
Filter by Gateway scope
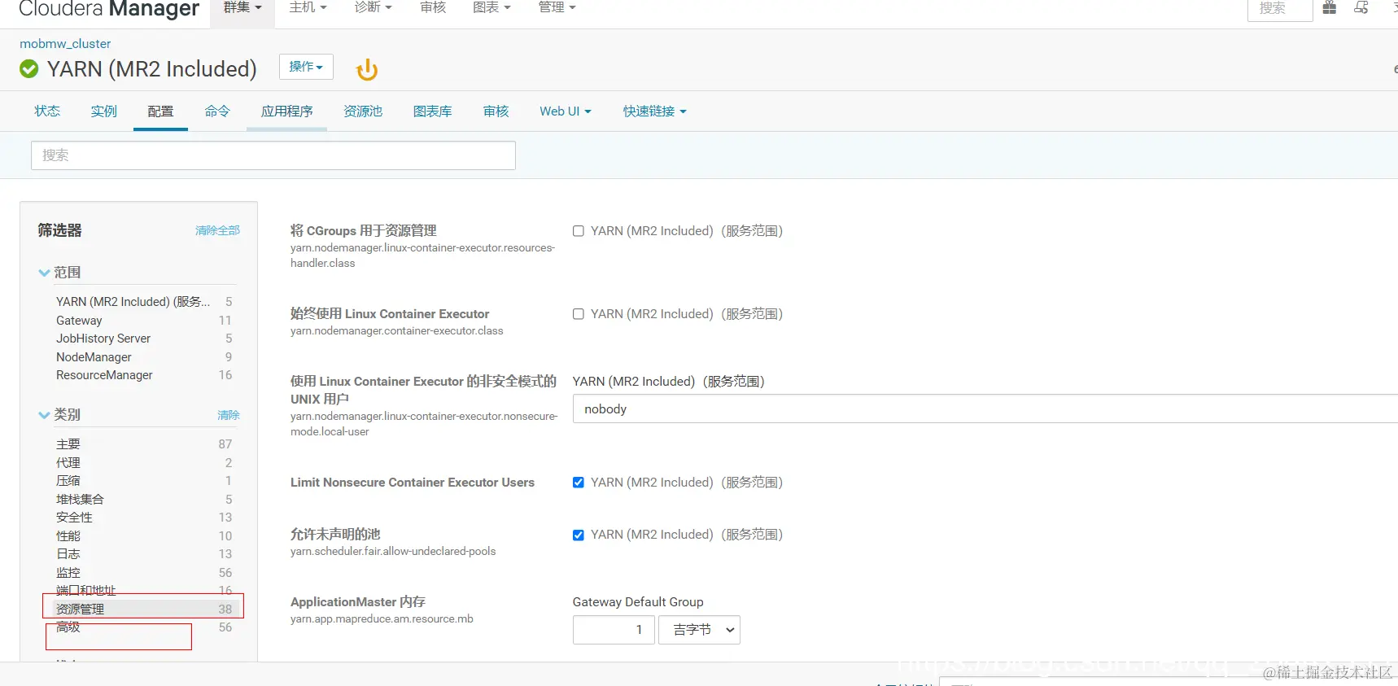143,321
